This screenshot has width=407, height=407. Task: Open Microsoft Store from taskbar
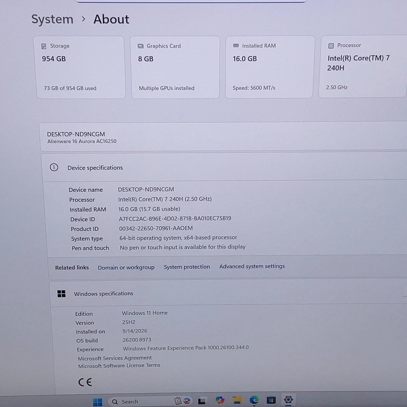click(271, 400)
